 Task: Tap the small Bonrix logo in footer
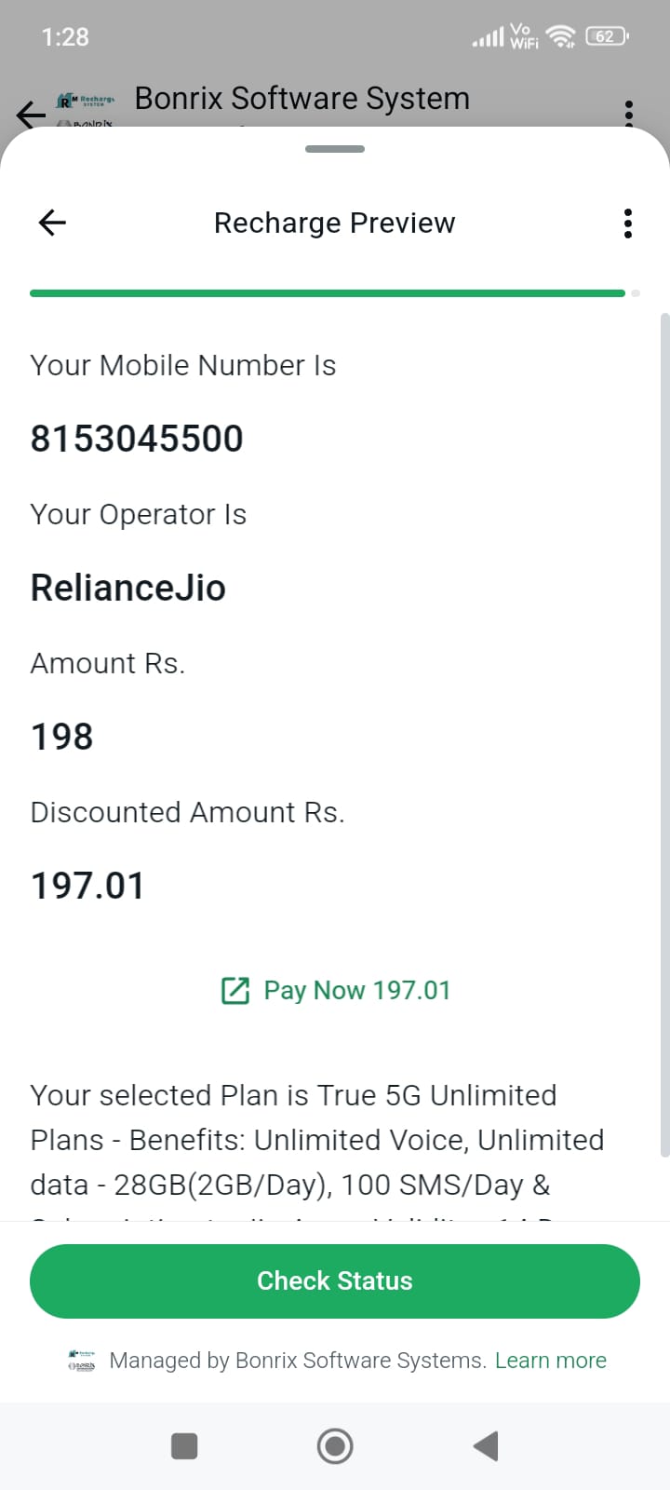click(x=82, y=1361)
